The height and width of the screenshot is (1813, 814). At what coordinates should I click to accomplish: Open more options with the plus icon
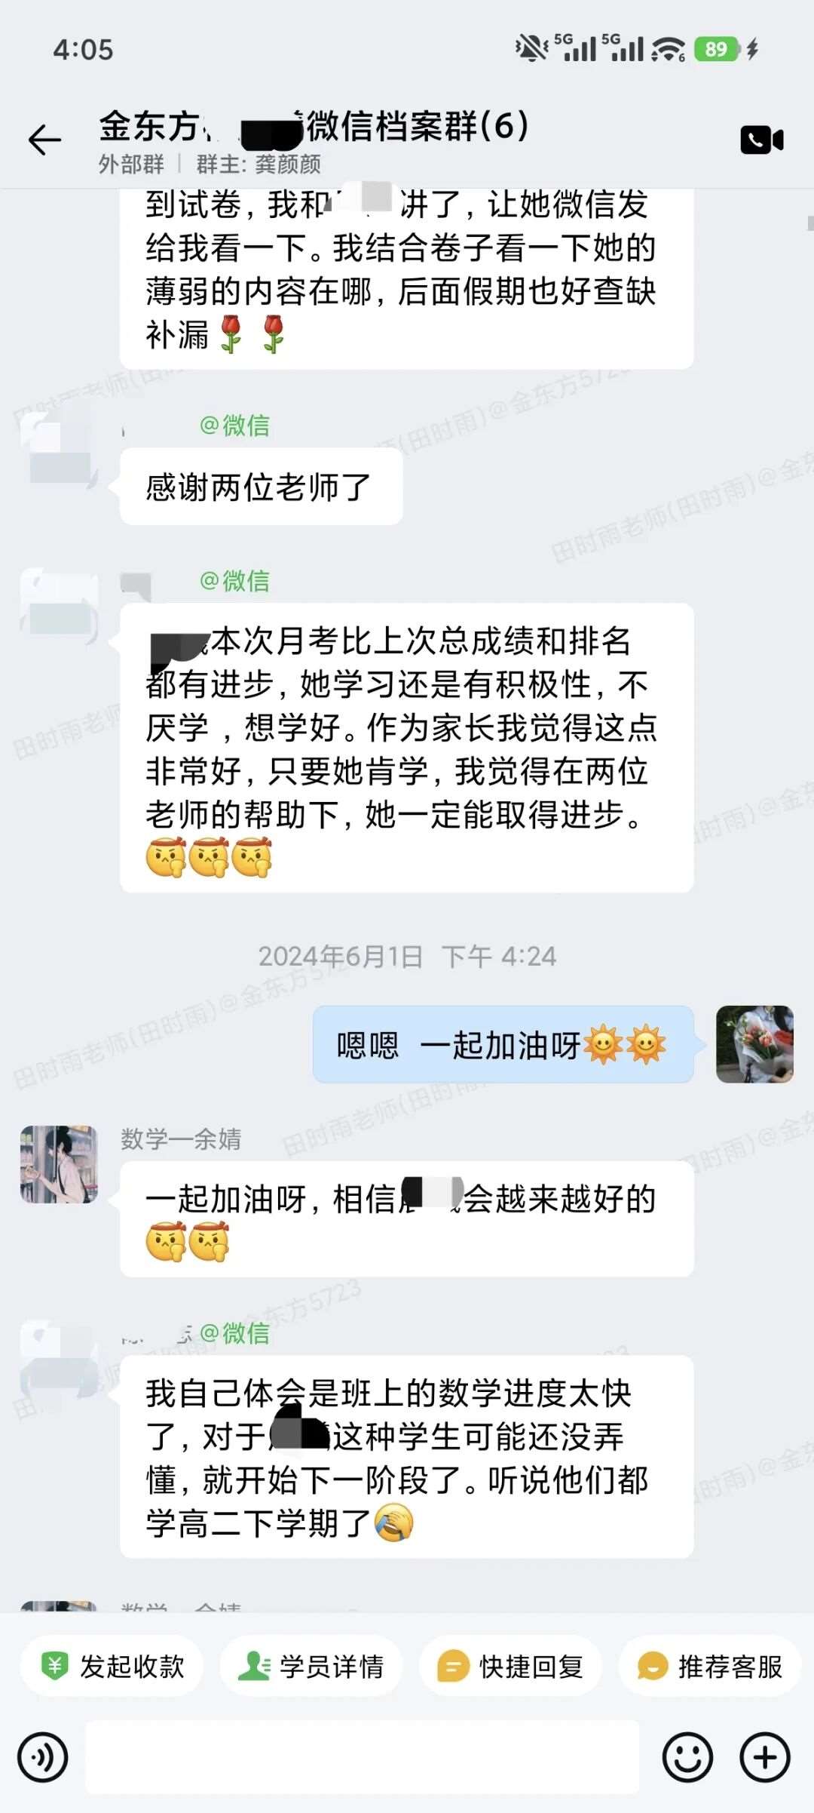(x=765, y=1757)
